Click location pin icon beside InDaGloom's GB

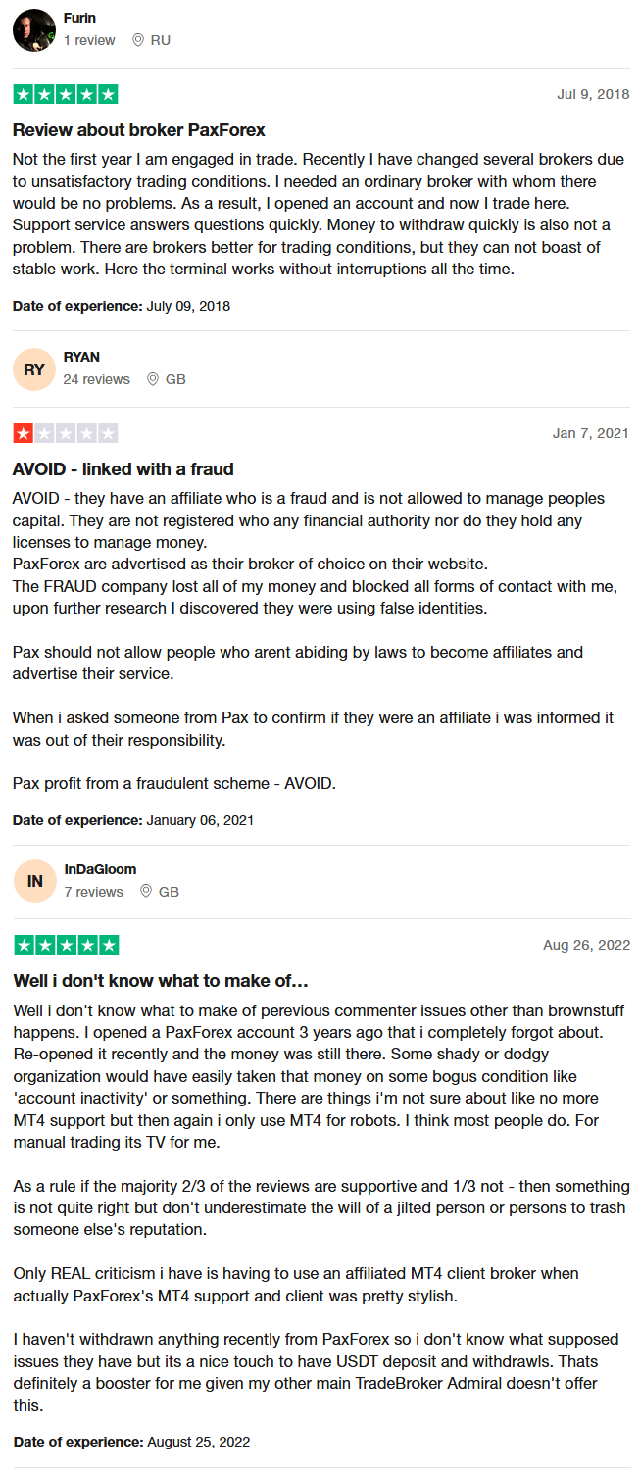(146, 892)
